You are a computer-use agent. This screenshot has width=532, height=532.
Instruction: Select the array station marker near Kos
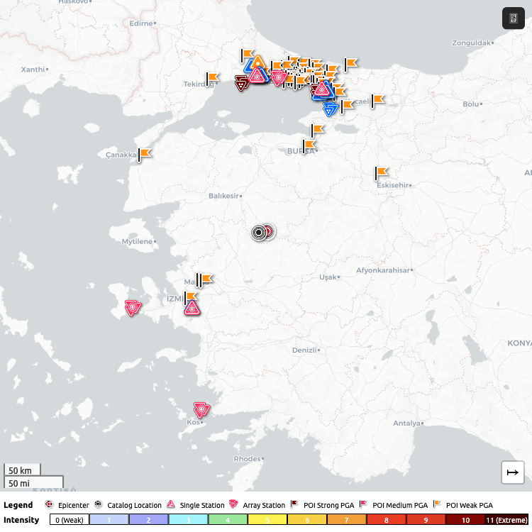pos(202,410)
